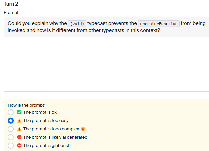Click the "The prompt is ok" label text
Screen dimensions: 209x151
coord(40,112)
